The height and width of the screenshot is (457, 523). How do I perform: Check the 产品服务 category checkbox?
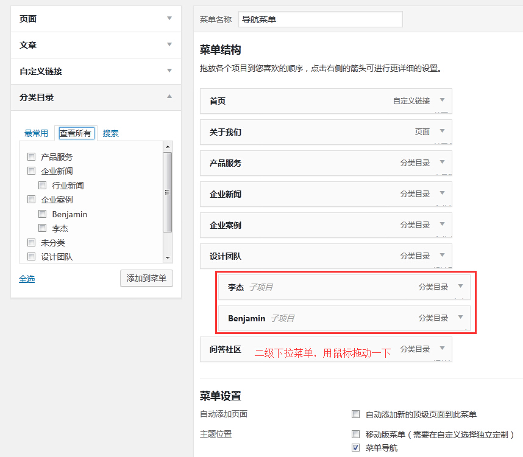click(32, 157)
